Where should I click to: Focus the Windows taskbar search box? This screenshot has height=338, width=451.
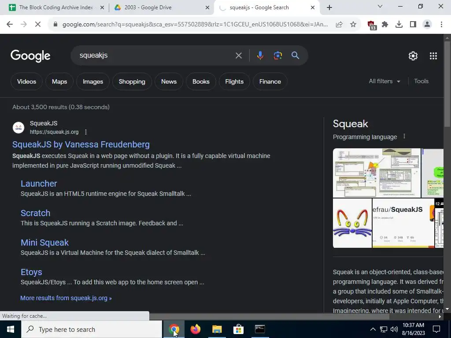tap(92, 329)
